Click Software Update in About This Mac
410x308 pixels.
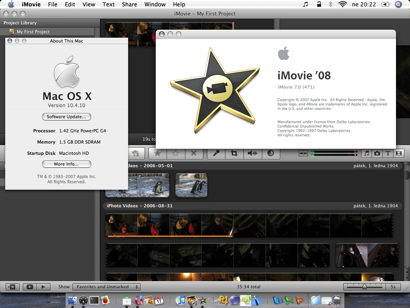pos(66,117)
